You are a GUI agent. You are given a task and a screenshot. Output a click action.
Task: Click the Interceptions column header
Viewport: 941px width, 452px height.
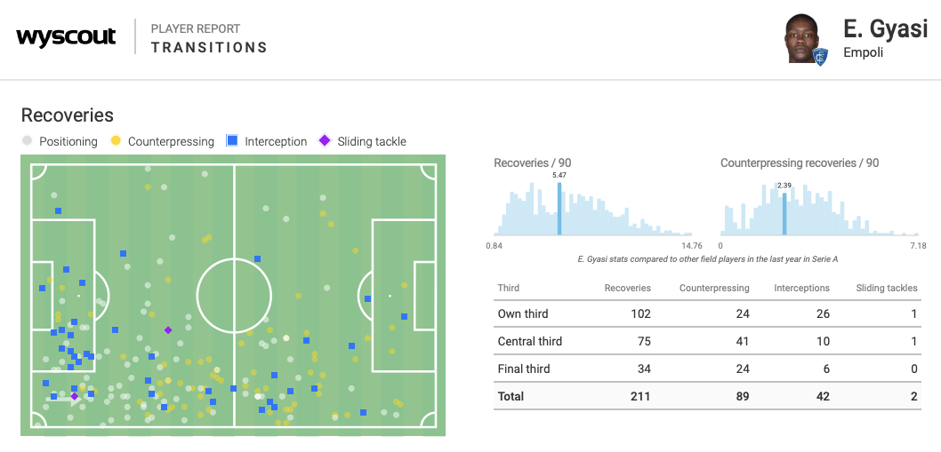coord(801,288)
